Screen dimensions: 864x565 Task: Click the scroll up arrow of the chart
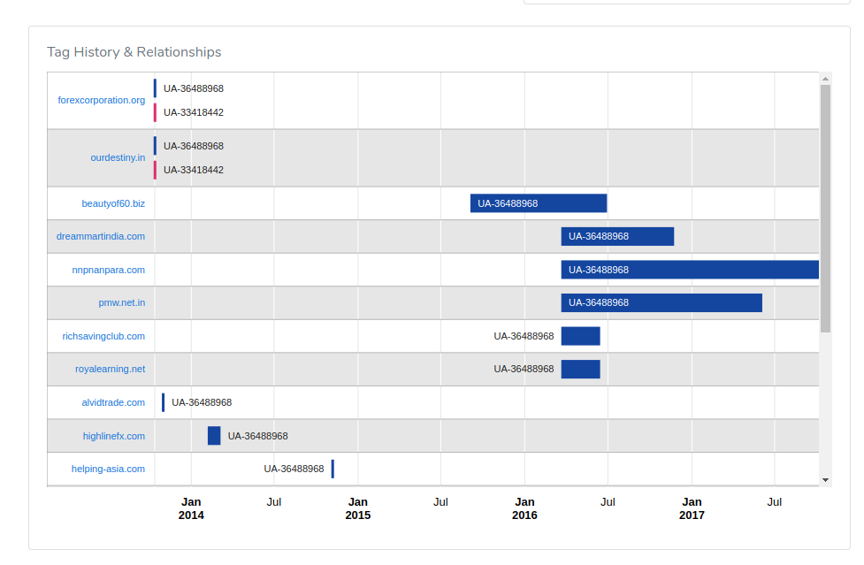(x=825, y=79)
